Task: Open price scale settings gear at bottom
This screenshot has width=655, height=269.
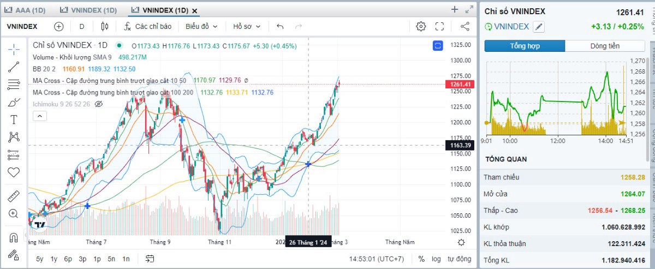Action: click(x=461, y=242)
